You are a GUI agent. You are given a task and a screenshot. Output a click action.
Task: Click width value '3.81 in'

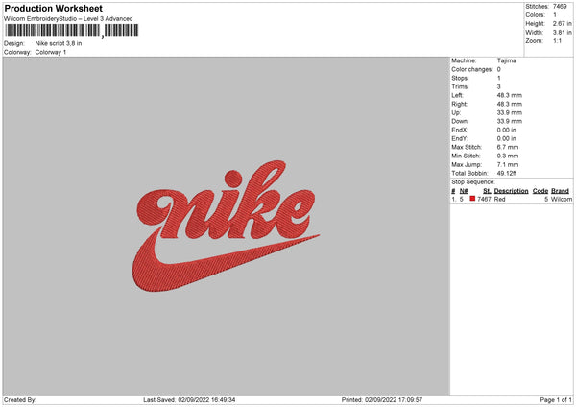[x=563, y=33]
